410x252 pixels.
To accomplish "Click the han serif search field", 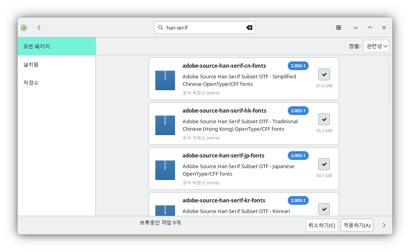I will (205, 28).
